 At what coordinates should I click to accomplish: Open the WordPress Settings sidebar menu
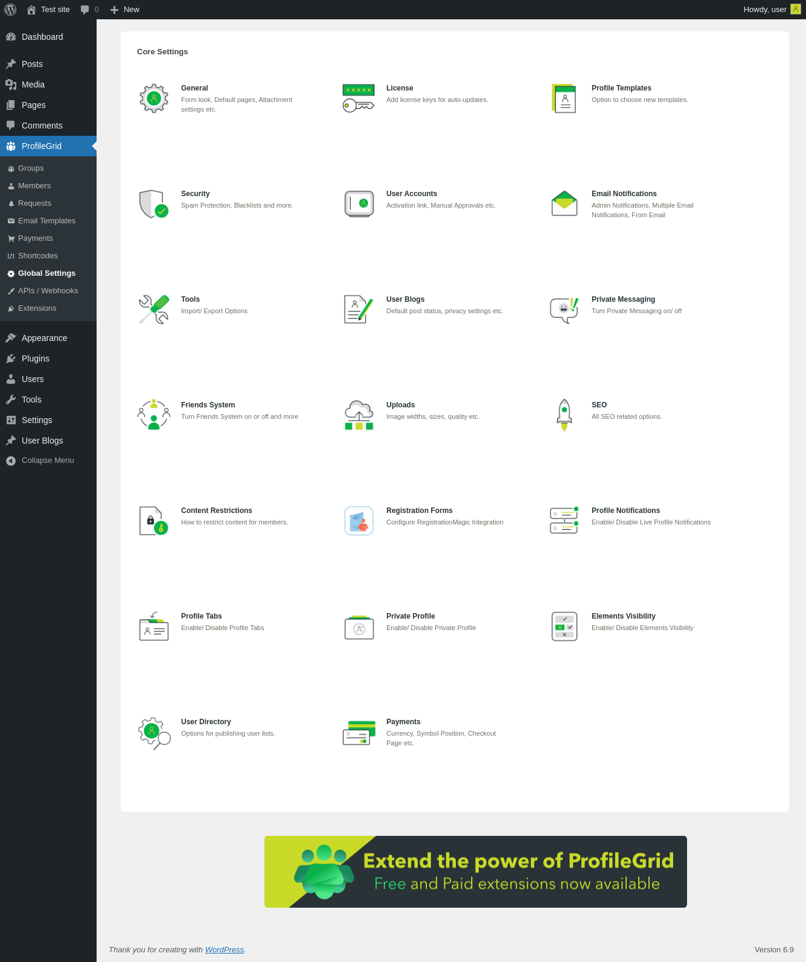48,420
